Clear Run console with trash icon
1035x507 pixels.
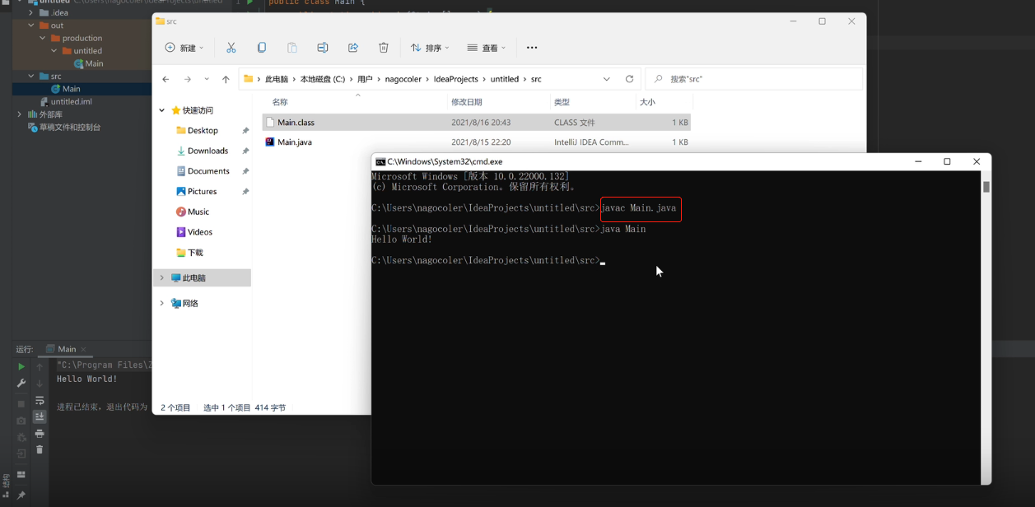click(x=40, y=449)
